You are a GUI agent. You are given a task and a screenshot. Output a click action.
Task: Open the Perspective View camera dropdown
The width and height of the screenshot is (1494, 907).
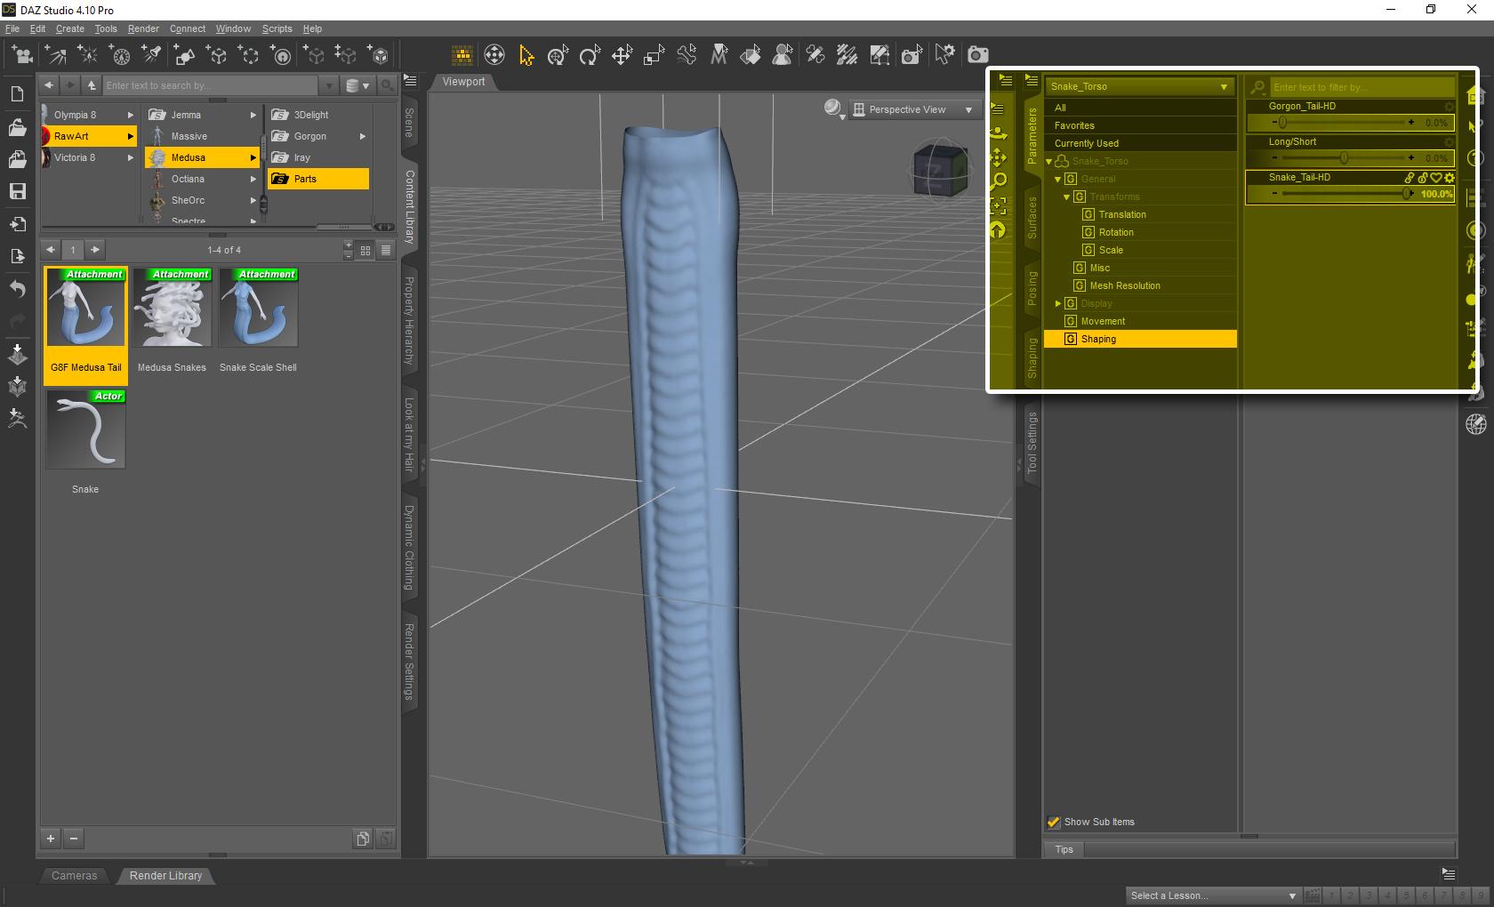point(968,109)
